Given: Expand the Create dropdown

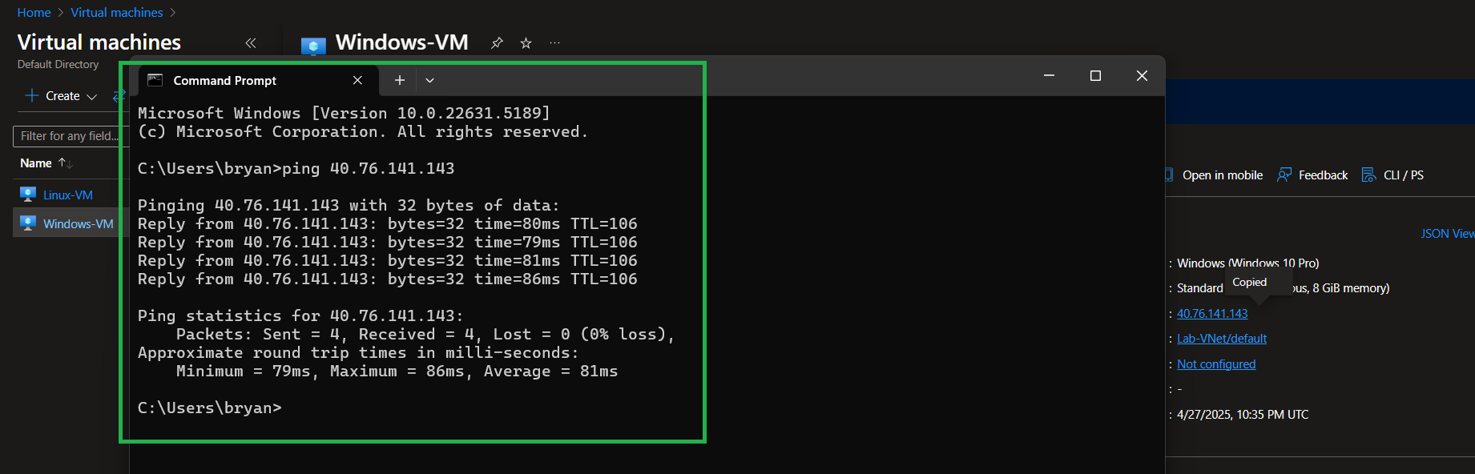Looking at the screenshot, I should click(x=62, y=96).
